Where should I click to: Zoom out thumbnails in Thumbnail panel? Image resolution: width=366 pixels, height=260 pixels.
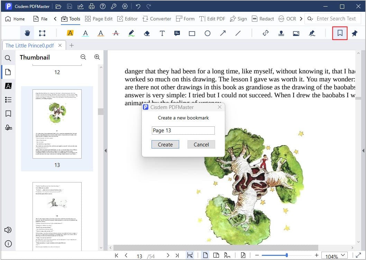tap(83, 57)
